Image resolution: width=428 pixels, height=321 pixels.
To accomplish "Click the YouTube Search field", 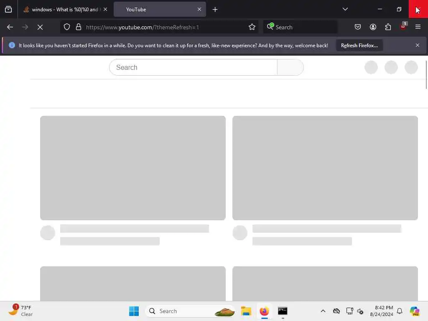I will click(x=193, y=67).
